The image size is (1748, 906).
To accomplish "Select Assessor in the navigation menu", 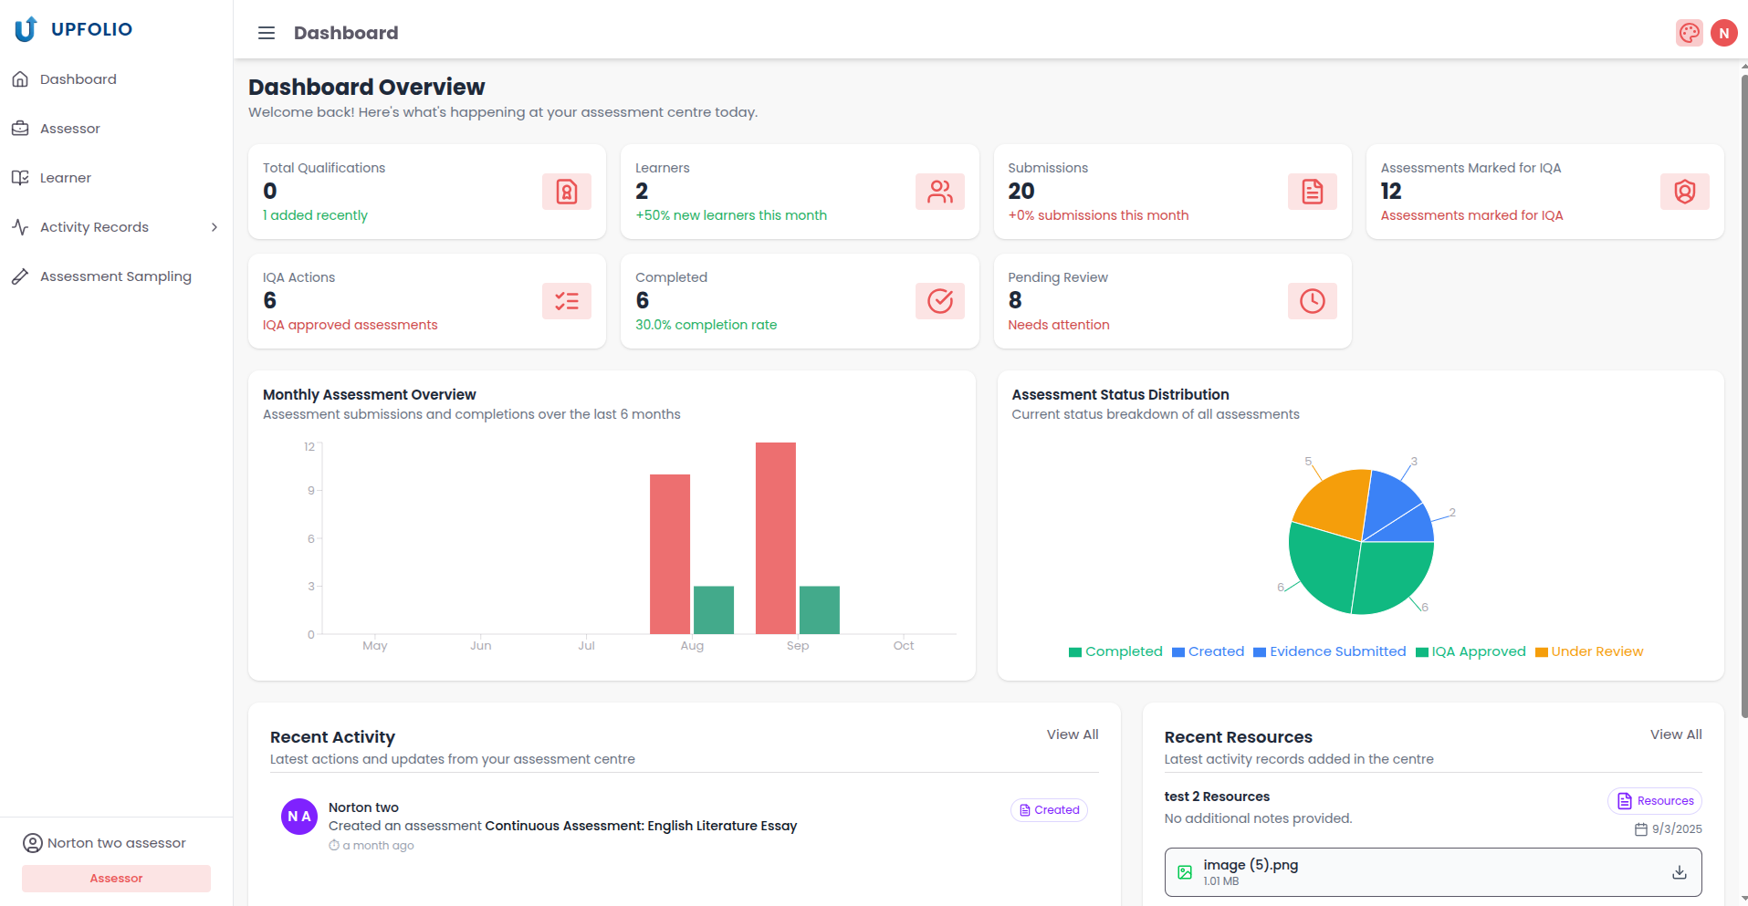I will click(x=69, y=128).
